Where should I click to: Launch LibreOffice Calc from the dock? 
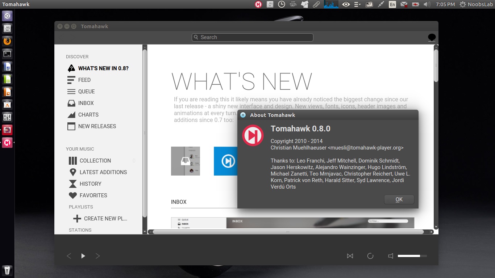click(7, 79)
